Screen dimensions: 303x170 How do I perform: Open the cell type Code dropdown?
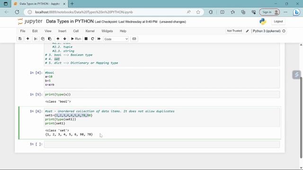click(x=116, y=39)
